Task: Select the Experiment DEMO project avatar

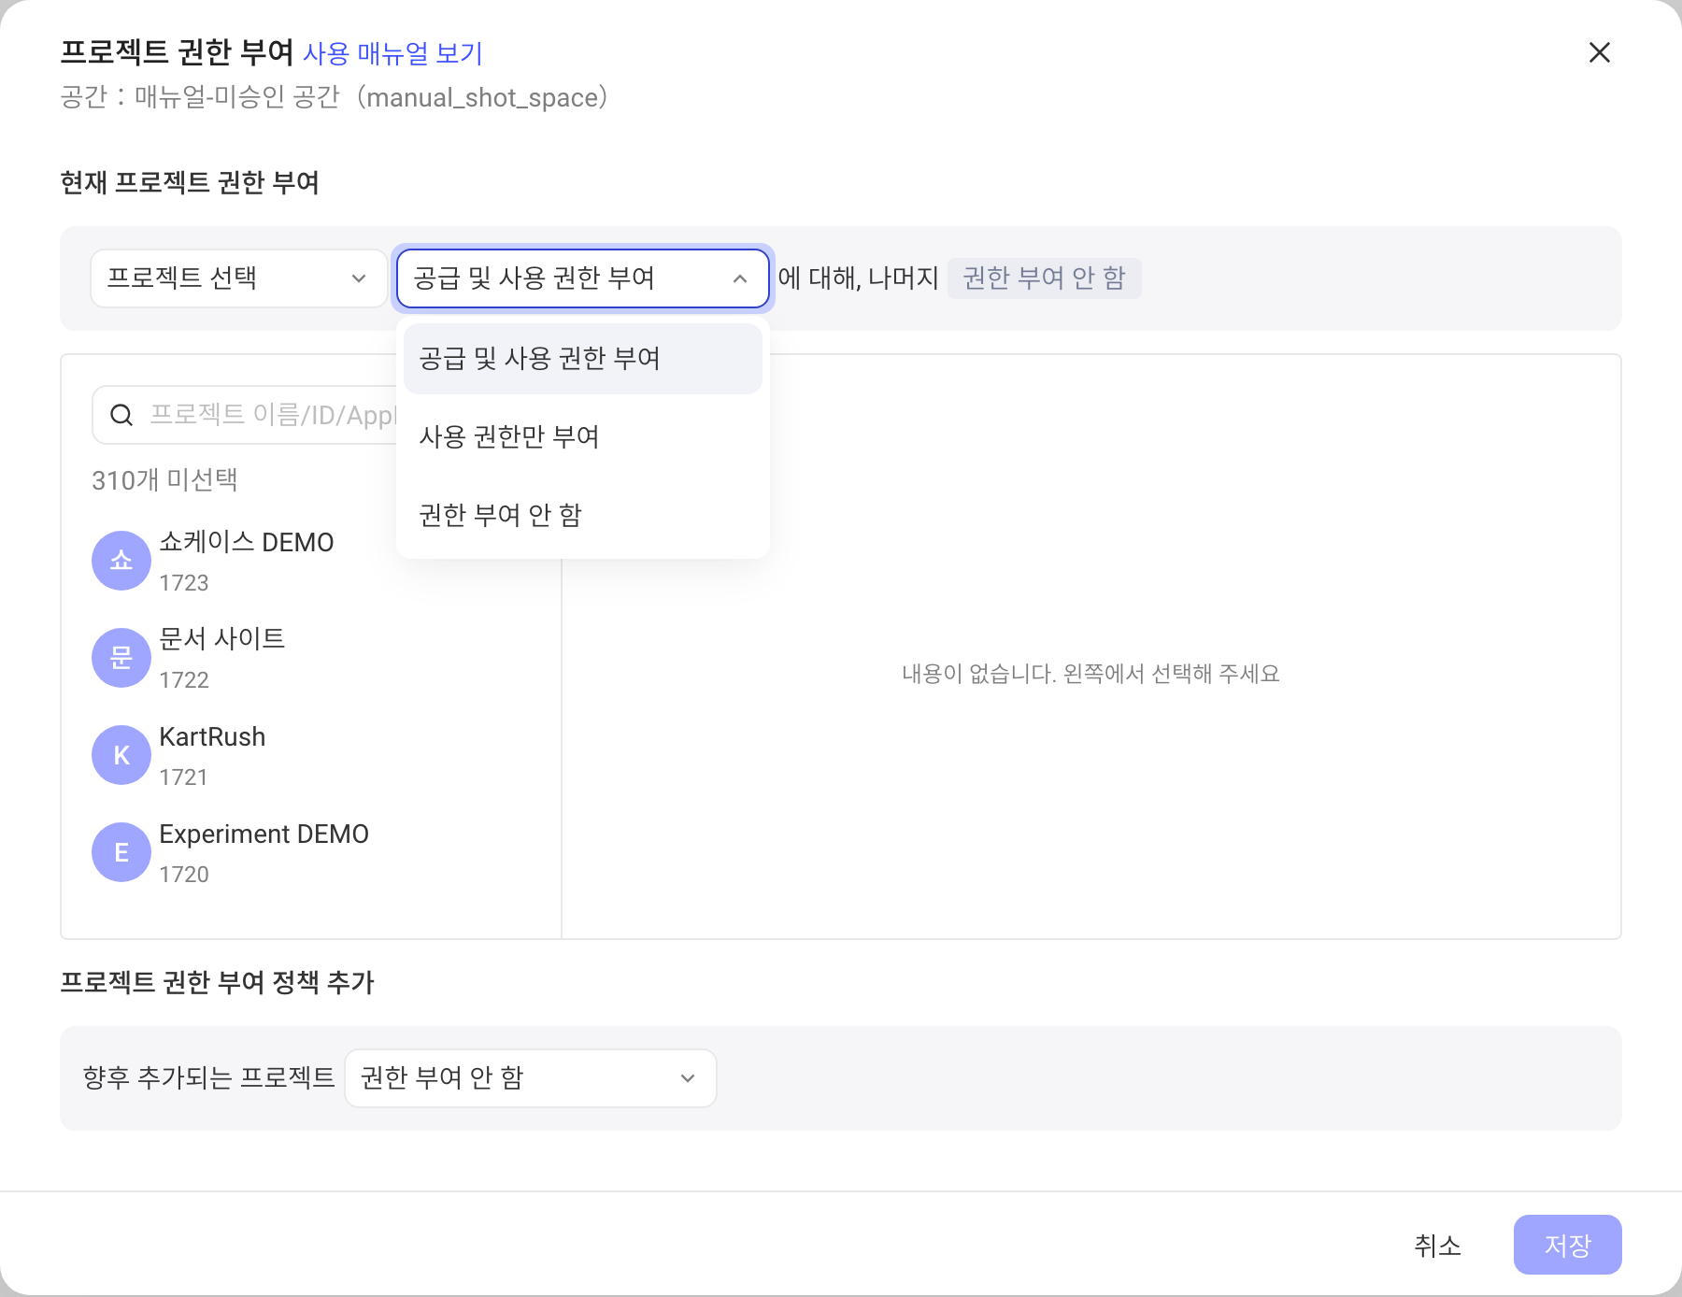Action: pos(121,852)
